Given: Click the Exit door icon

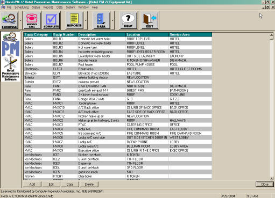Looking at the screenshot, I should (x=150, y=20).
